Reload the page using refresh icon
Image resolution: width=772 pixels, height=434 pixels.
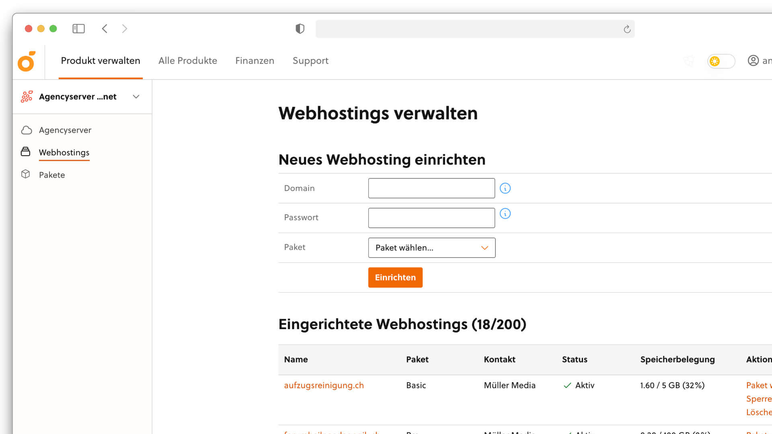click(x=627, y=29)
